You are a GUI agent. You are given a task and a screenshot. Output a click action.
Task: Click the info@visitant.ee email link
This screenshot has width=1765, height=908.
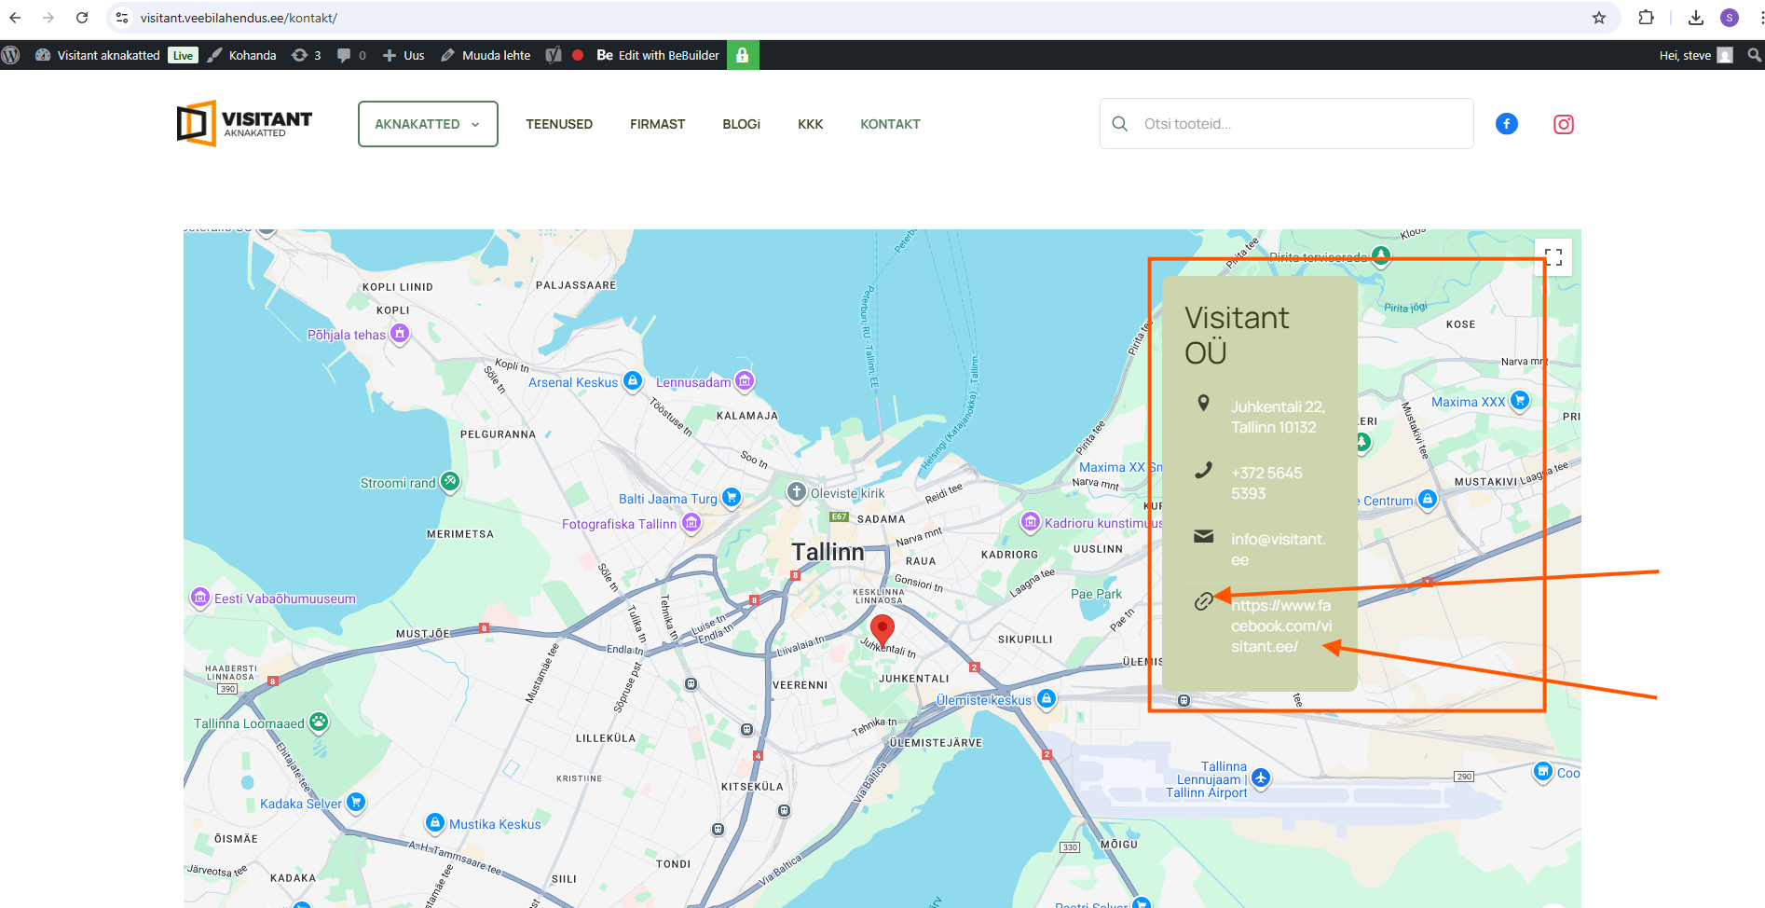pos(1278,549)
